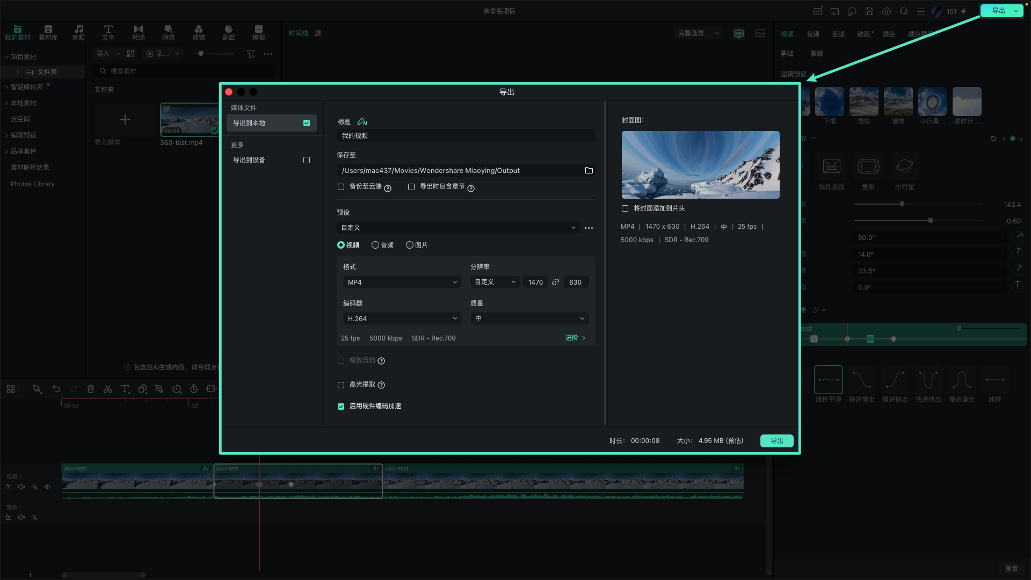Click the cover image thumbnail

(x=701, y=165)
